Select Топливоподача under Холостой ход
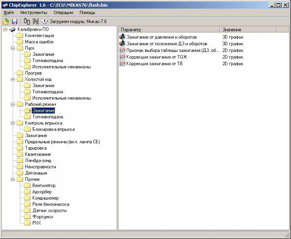This screenshot has height=239, width=291. [48, 92]
